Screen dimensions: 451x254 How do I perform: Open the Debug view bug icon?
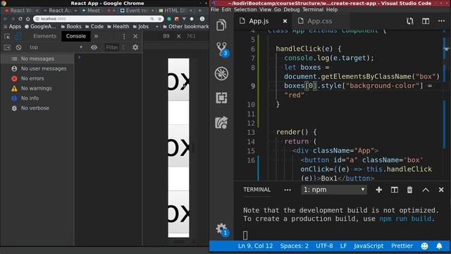[x=221, y=73]
